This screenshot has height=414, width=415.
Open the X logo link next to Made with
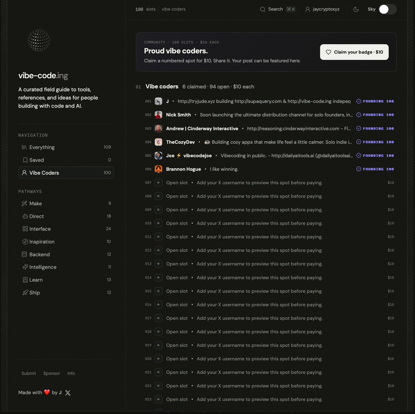(x=68, y=393)
